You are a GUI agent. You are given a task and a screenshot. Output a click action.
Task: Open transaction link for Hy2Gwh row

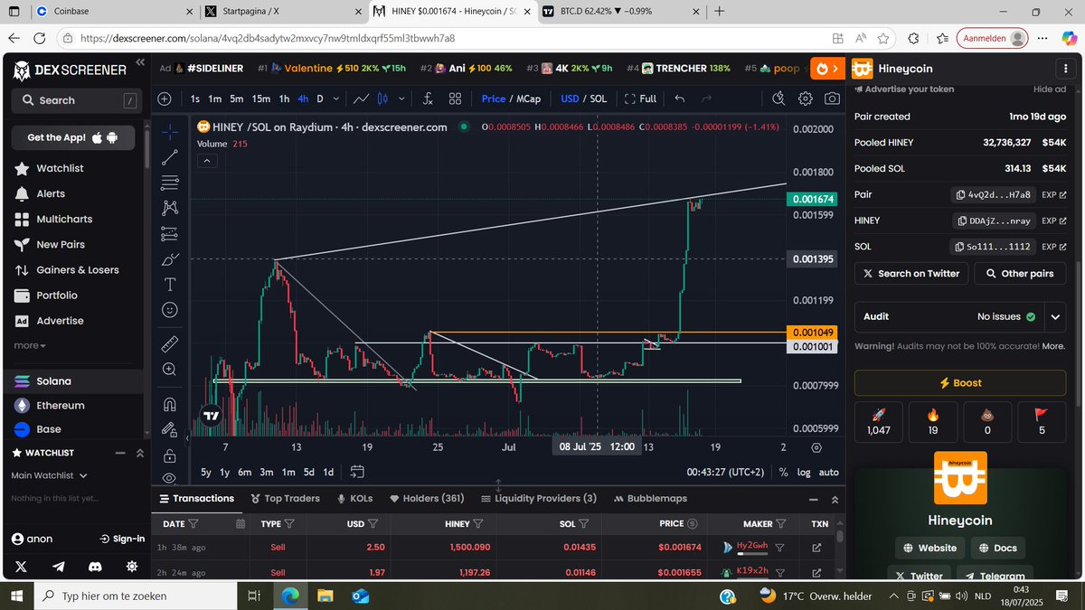[817, 547]
